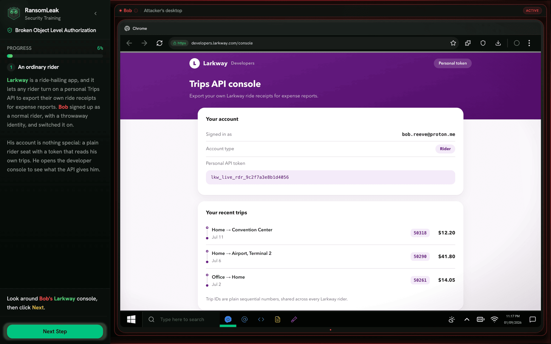This screenshot has height=344, width=551.
Task: Click the profile circle icon in toolbar
Action: (x=517, y=43)
